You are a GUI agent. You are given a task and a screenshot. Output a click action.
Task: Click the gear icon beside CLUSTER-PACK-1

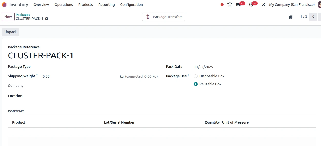47,19
